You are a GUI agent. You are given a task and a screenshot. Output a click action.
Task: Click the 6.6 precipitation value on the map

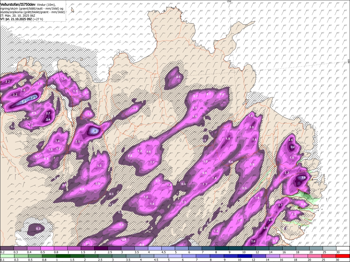tap(24, 101)
